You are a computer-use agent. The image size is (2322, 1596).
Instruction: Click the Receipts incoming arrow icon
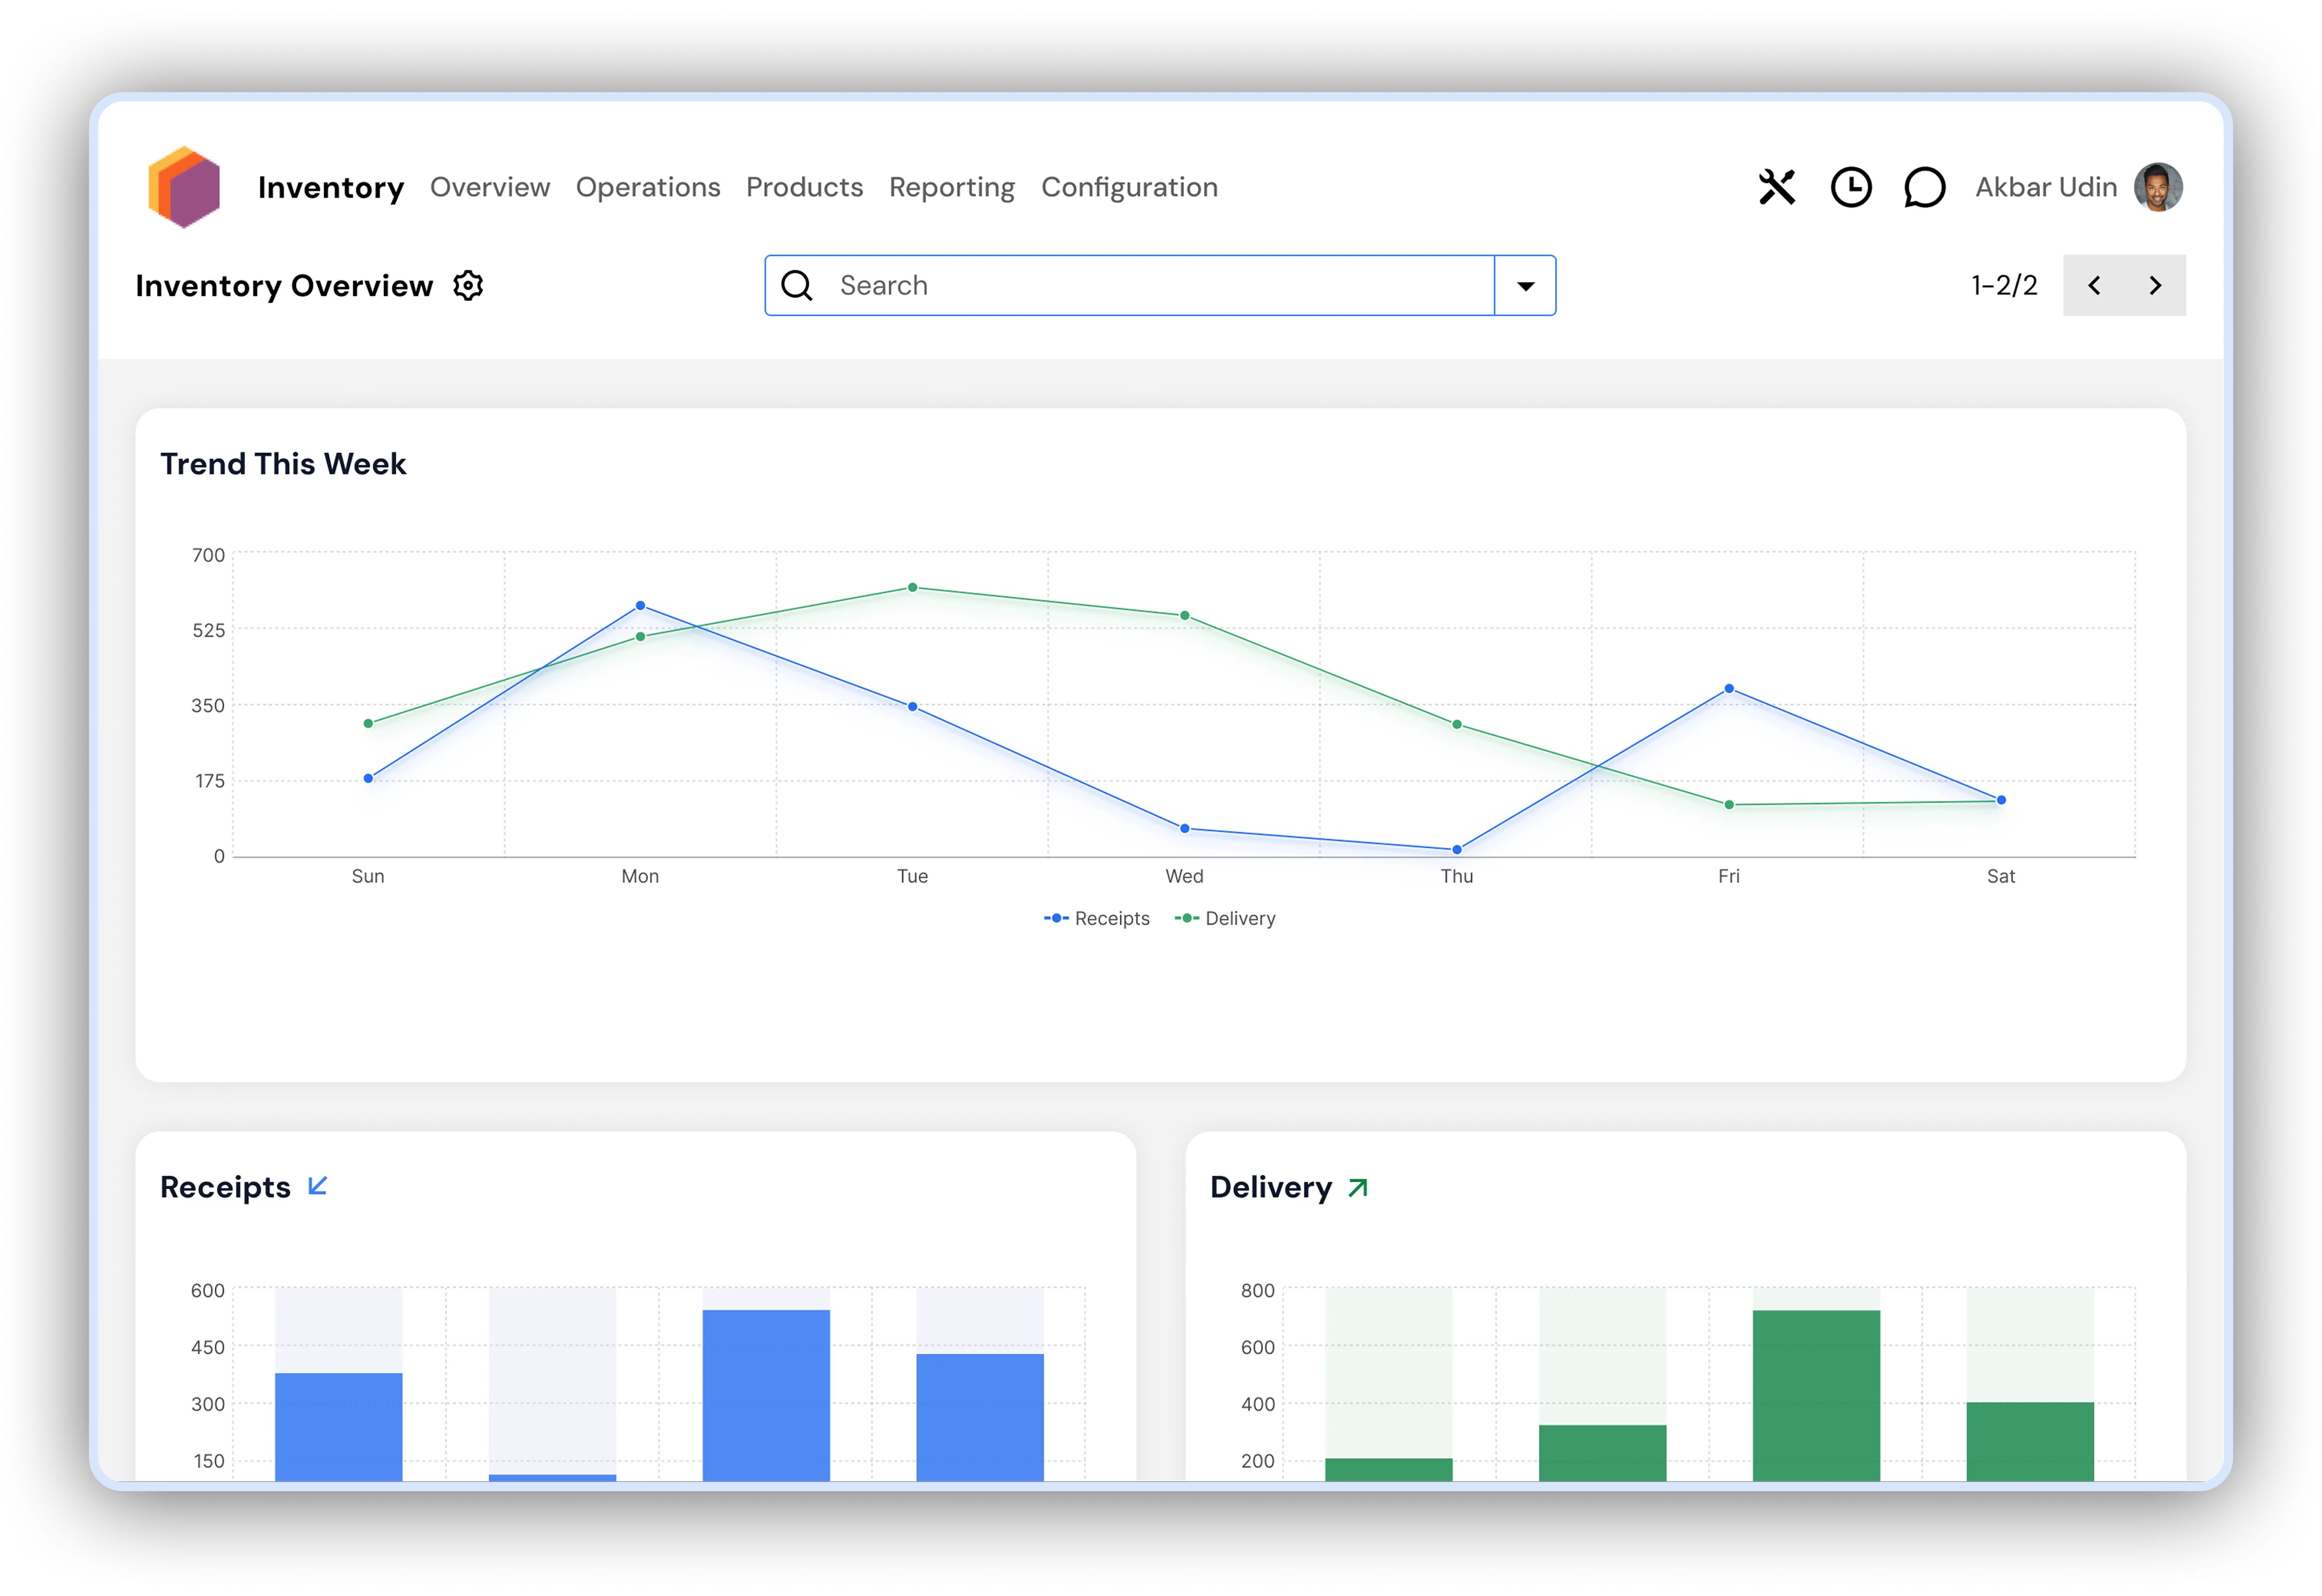click(318, 1186)
